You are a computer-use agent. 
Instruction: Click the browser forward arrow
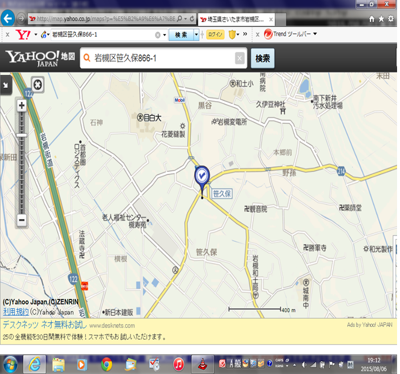point(21,19)
